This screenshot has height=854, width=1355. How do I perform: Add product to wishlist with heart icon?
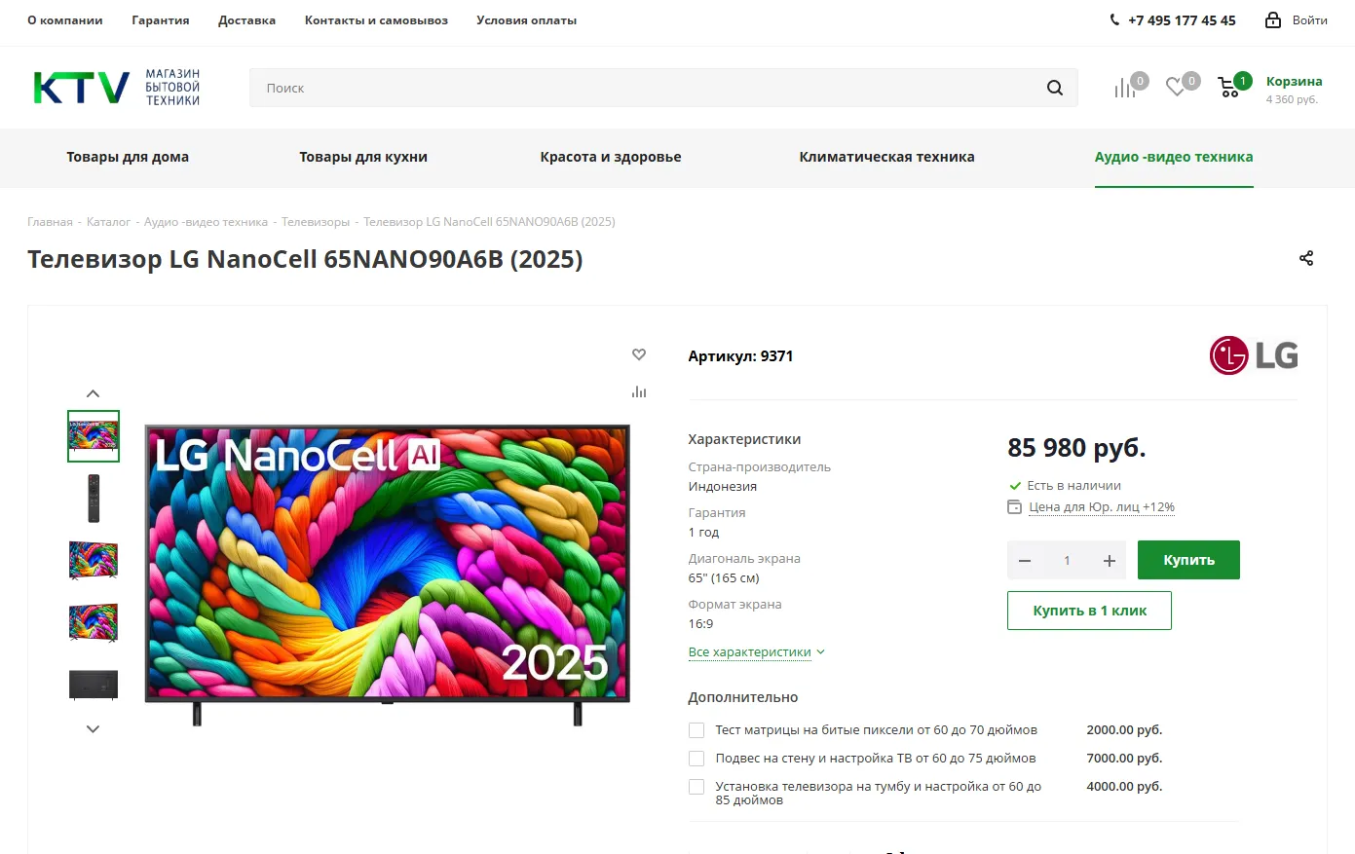pos(639,354)
